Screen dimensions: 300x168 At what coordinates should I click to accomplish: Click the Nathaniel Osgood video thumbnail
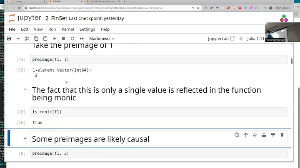click(282, 32)
